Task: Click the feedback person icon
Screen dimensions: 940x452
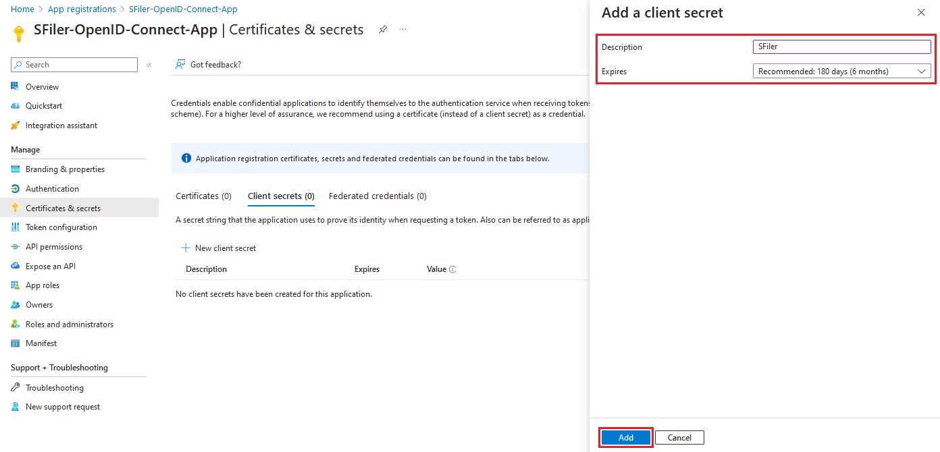Action: click(x=180, y=64)
